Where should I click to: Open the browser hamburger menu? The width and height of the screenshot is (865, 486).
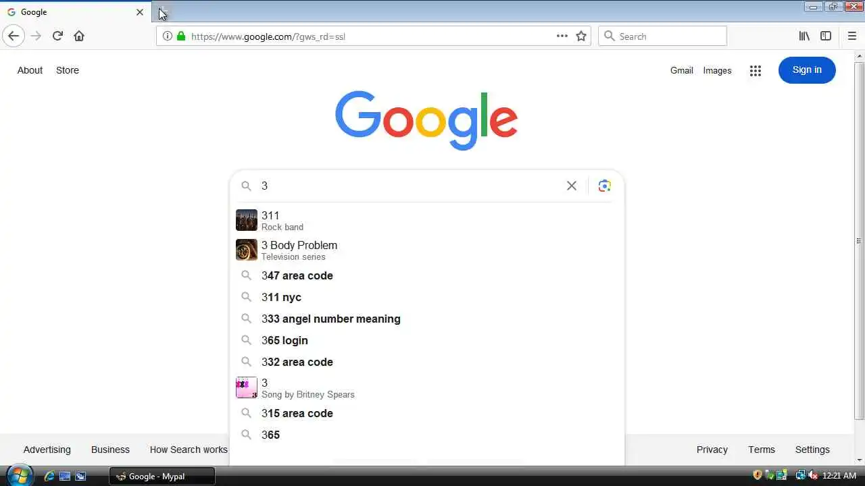851,36
